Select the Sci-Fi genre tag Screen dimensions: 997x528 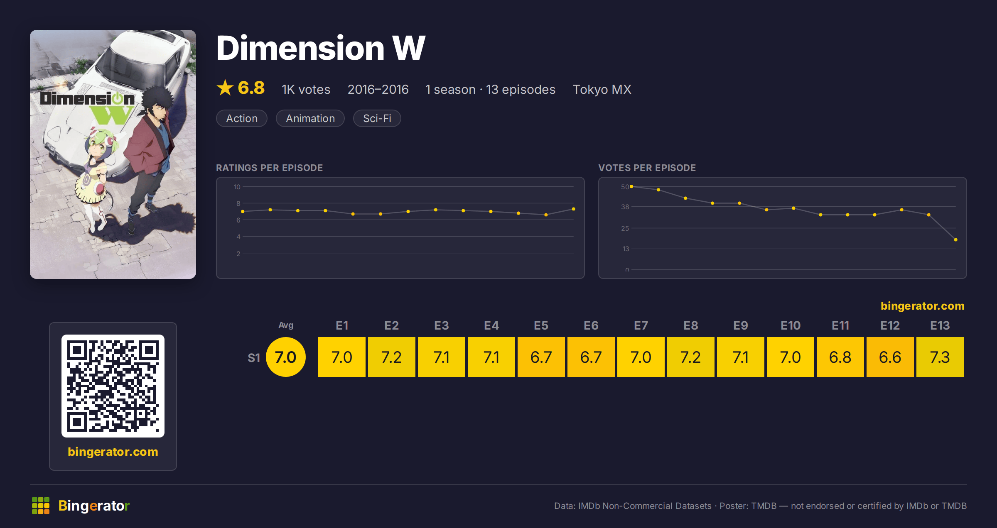click(x=377, y=118)
